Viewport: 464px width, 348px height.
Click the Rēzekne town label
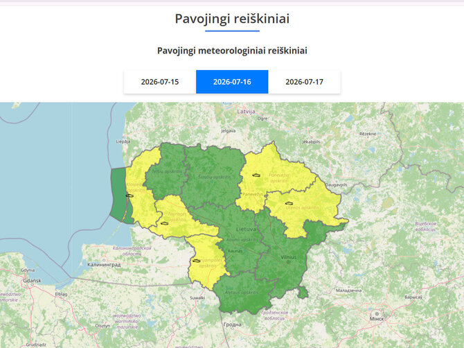[x=368, y=134]
